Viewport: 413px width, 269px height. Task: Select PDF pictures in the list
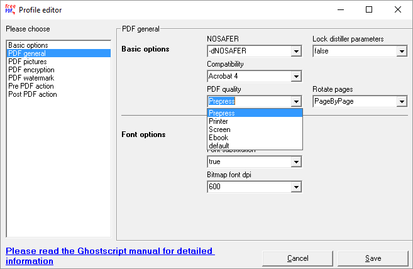(x=27, y=62)
